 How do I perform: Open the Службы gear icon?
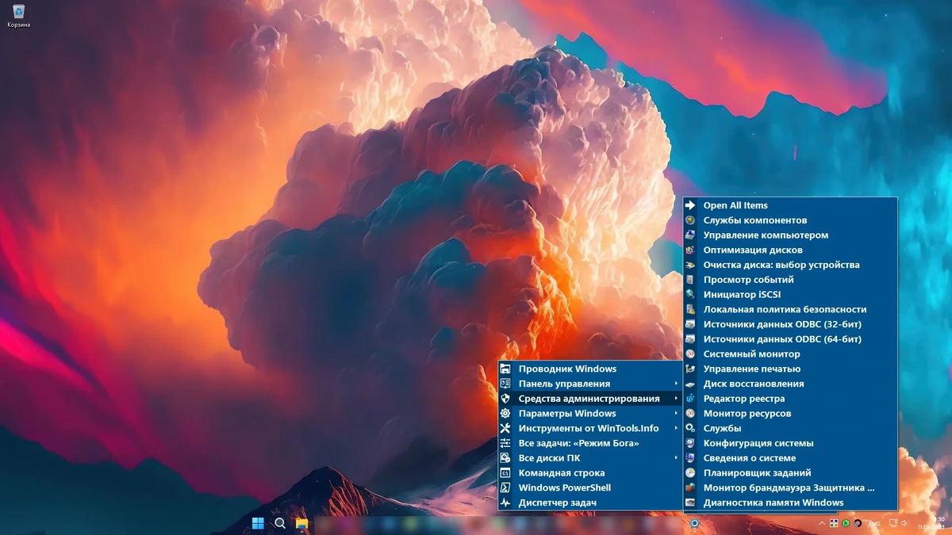tap(690, 428)
